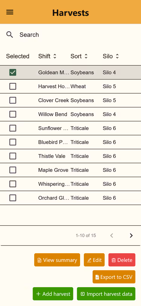Click the Delete trash button

coord(122,260)
